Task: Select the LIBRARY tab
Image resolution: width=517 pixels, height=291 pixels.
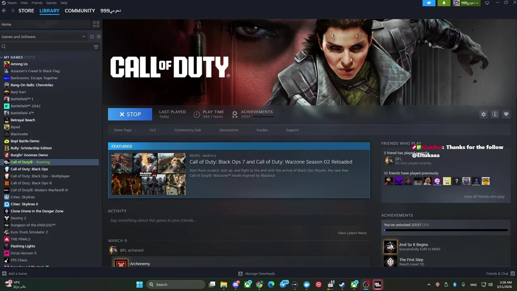Action: pyautogui.click(x=49, y=11)
